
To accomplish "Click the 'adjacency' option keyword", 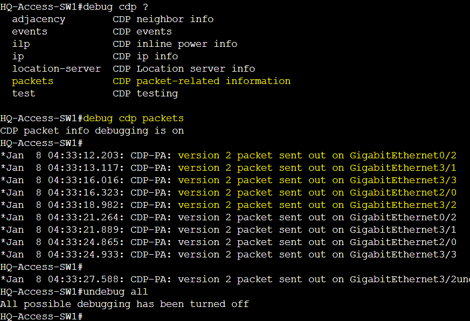I will pos(38,19).
